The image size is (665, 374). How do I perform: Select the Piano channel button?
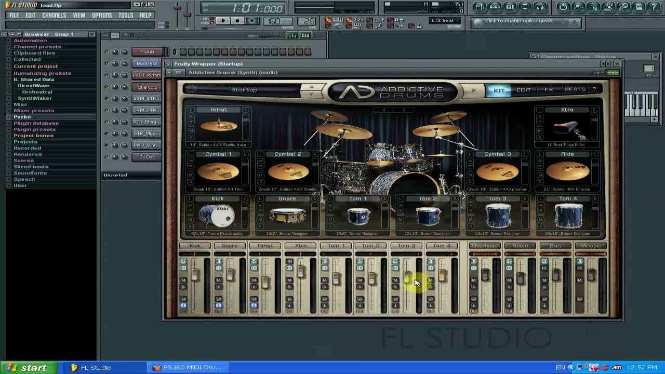147,52
